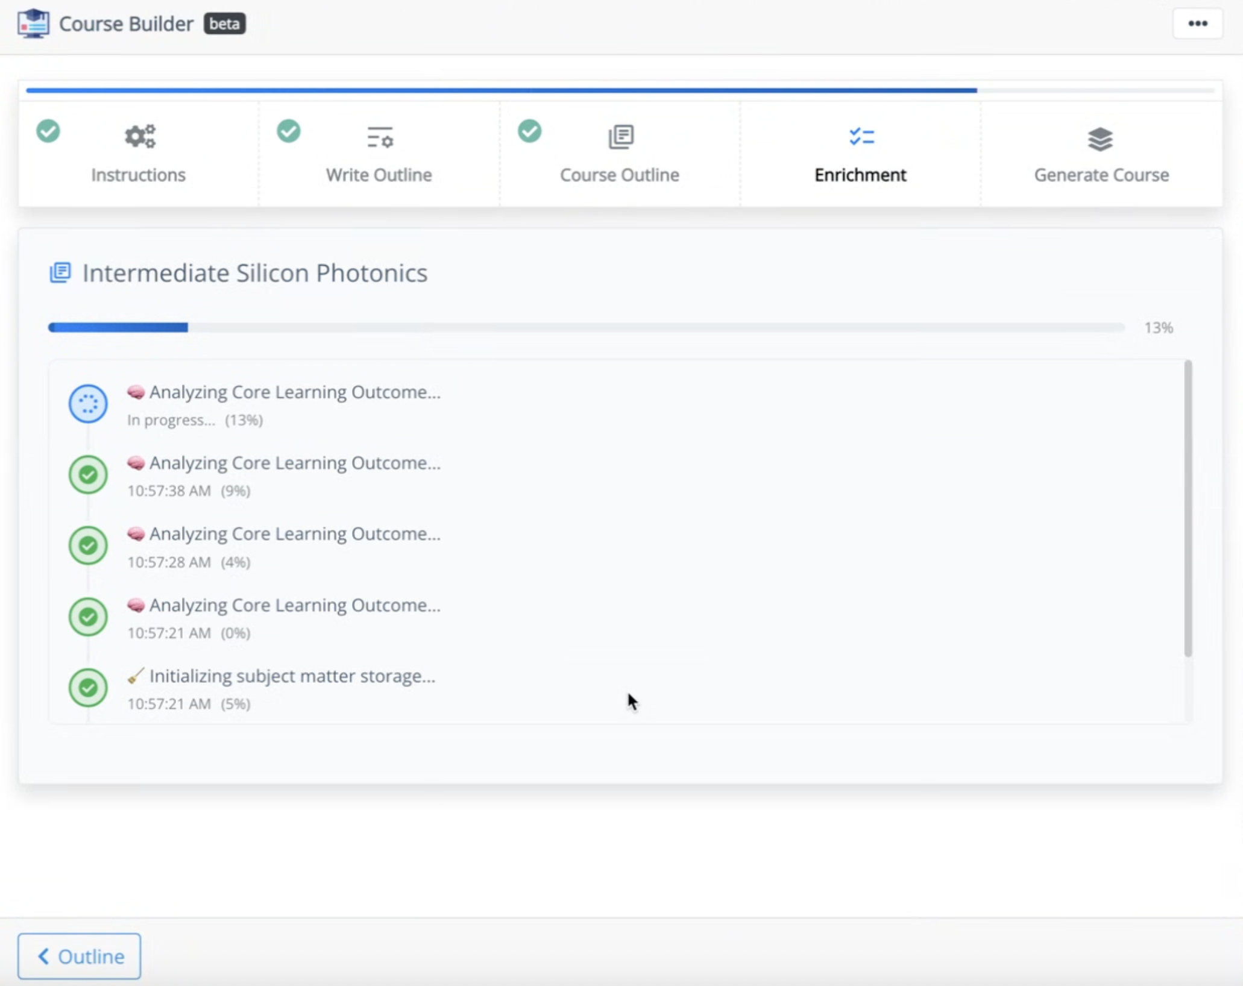Click the 13% enrichment progress bar
Image resolution: width=1243 pixels, height=986 pixels.
(x=586, y=327)
